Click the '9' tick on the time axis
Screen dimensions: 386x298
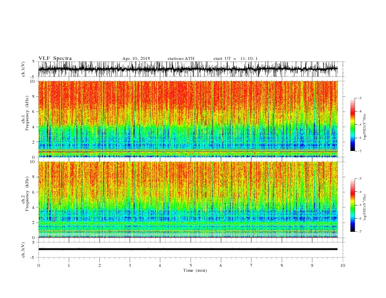(312, 265)
